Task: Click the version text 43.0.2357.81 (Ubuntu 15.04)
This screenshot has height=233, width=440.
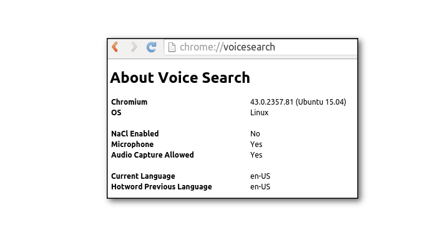Action: point(298,102)
